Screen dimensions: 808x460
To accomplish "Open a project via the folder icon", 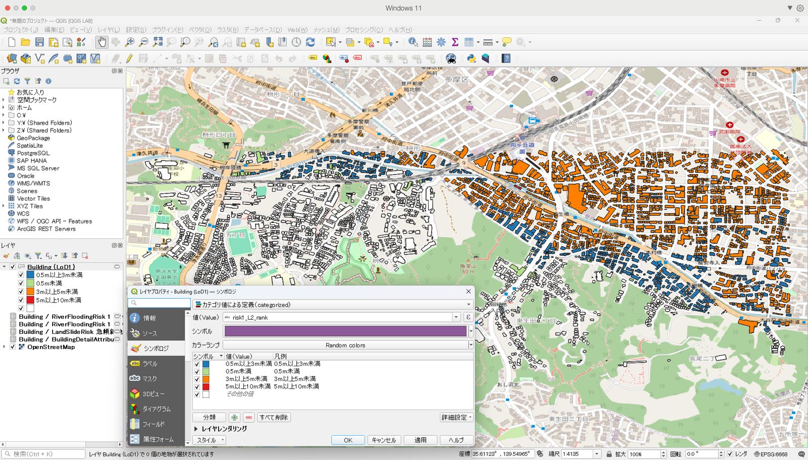I will (25, 42).
